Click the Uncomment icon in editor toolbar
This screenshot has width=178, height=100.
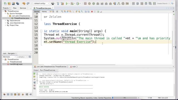click(101, 12)
